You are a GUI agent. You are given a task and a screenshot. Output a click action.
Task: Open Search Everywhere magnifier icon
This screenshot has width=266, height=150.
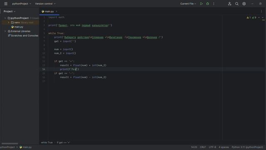[237, 4]
